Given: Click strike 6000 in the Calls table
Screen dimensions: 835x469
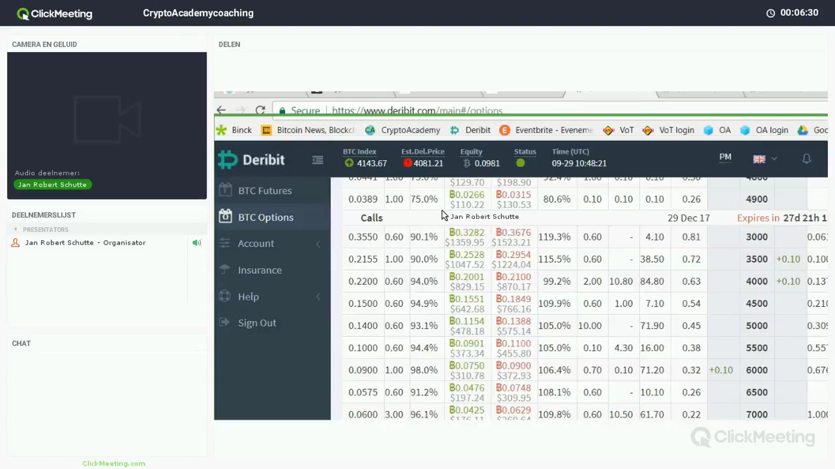Looking at the screenshot, I should click(757, 370).
